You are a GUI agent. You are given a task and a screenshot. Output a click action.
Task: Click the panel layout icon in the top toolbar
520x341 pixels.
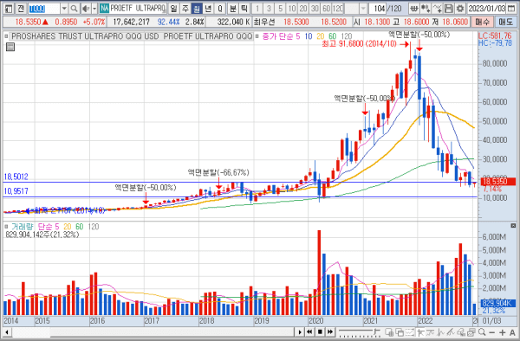click(x=9, y=9)
